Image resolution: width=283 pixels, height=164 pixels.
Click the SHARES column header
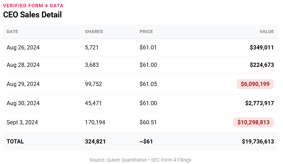coord(94,32)
